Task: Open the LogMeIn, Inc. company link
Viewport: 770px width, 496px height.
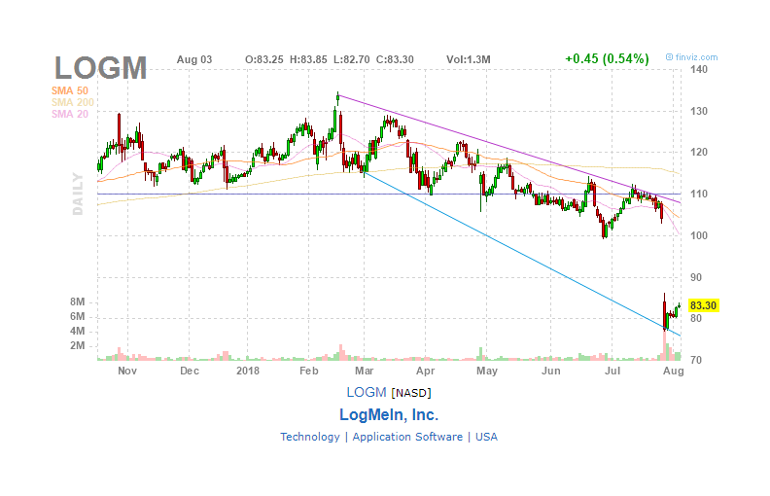Action: pyautogui.click(x=389, y=415)
